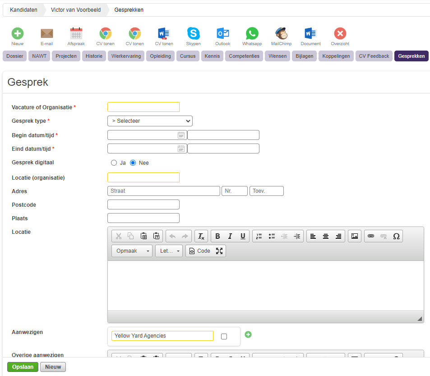Open the first Chrome CV tonen icon

pyautogui.click(x=105, y=33)
